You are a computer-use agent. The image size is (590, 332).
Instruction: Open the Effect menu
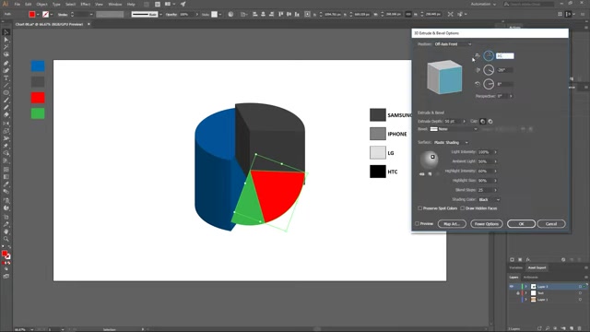tap(86, 4)
